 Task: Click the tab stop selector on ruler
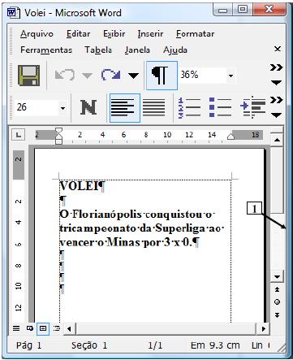[19, 135]
